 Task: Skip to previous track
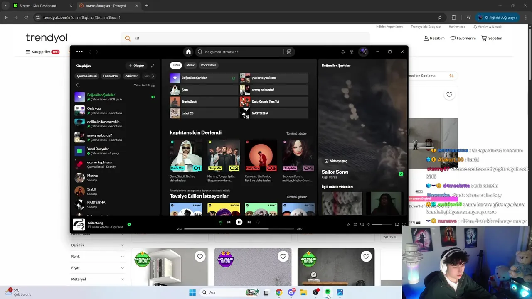click(229, 222)
